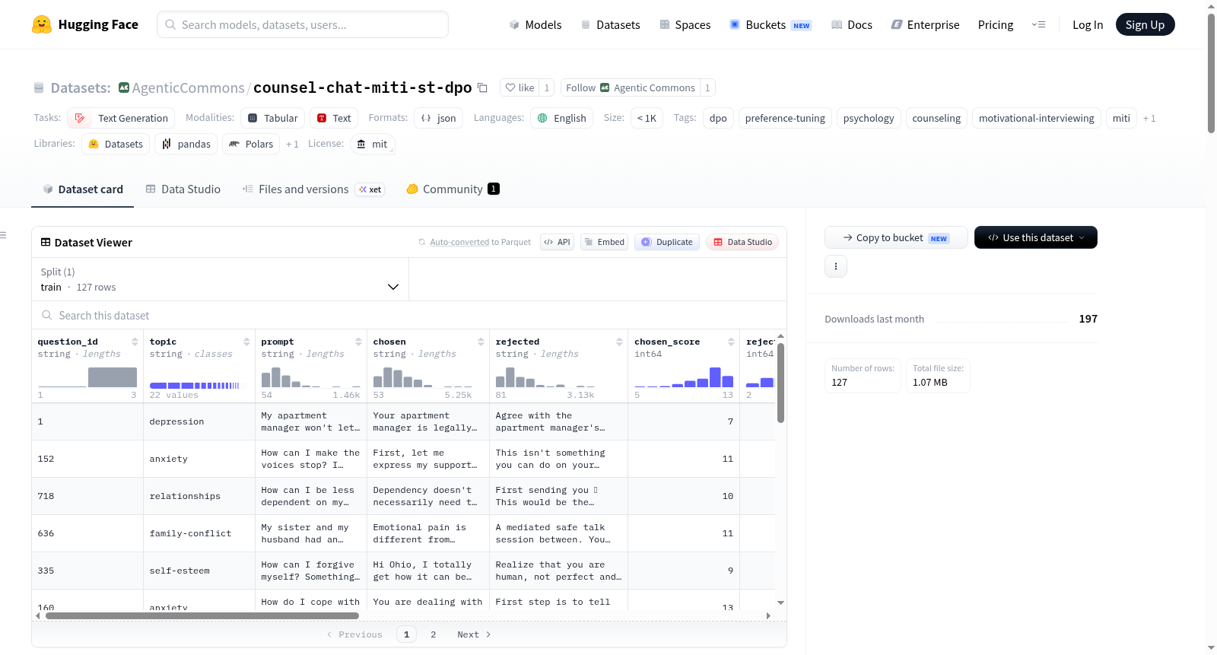Show the +1 more libraries
This screenshot has height=655, width=1217.
(x=292, y=144)
